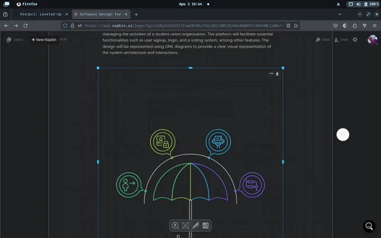
Task: Switch to the Software Design for tab
Action: (x=100, y=15)
